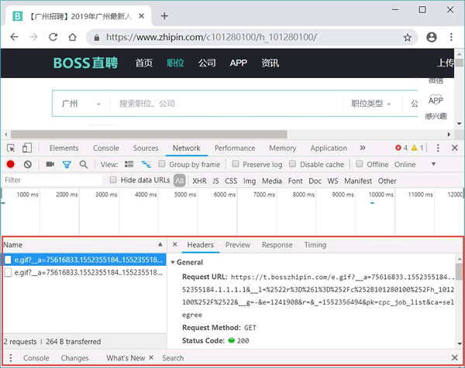The width and height of the screenshot is (465, 368).
Task: Click the network Filter input
Action: [53, 180]
